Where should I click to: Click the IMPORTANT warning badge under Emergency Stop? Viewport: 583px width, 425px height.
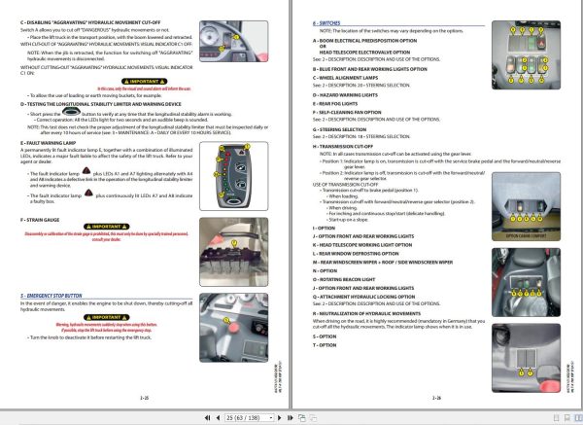[106, 317]
